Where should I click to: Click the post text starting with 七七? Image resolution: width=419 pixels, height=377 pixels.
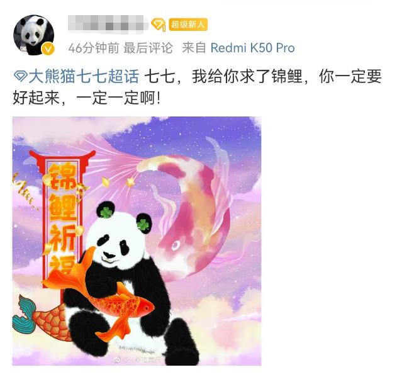tap(197, 87)
